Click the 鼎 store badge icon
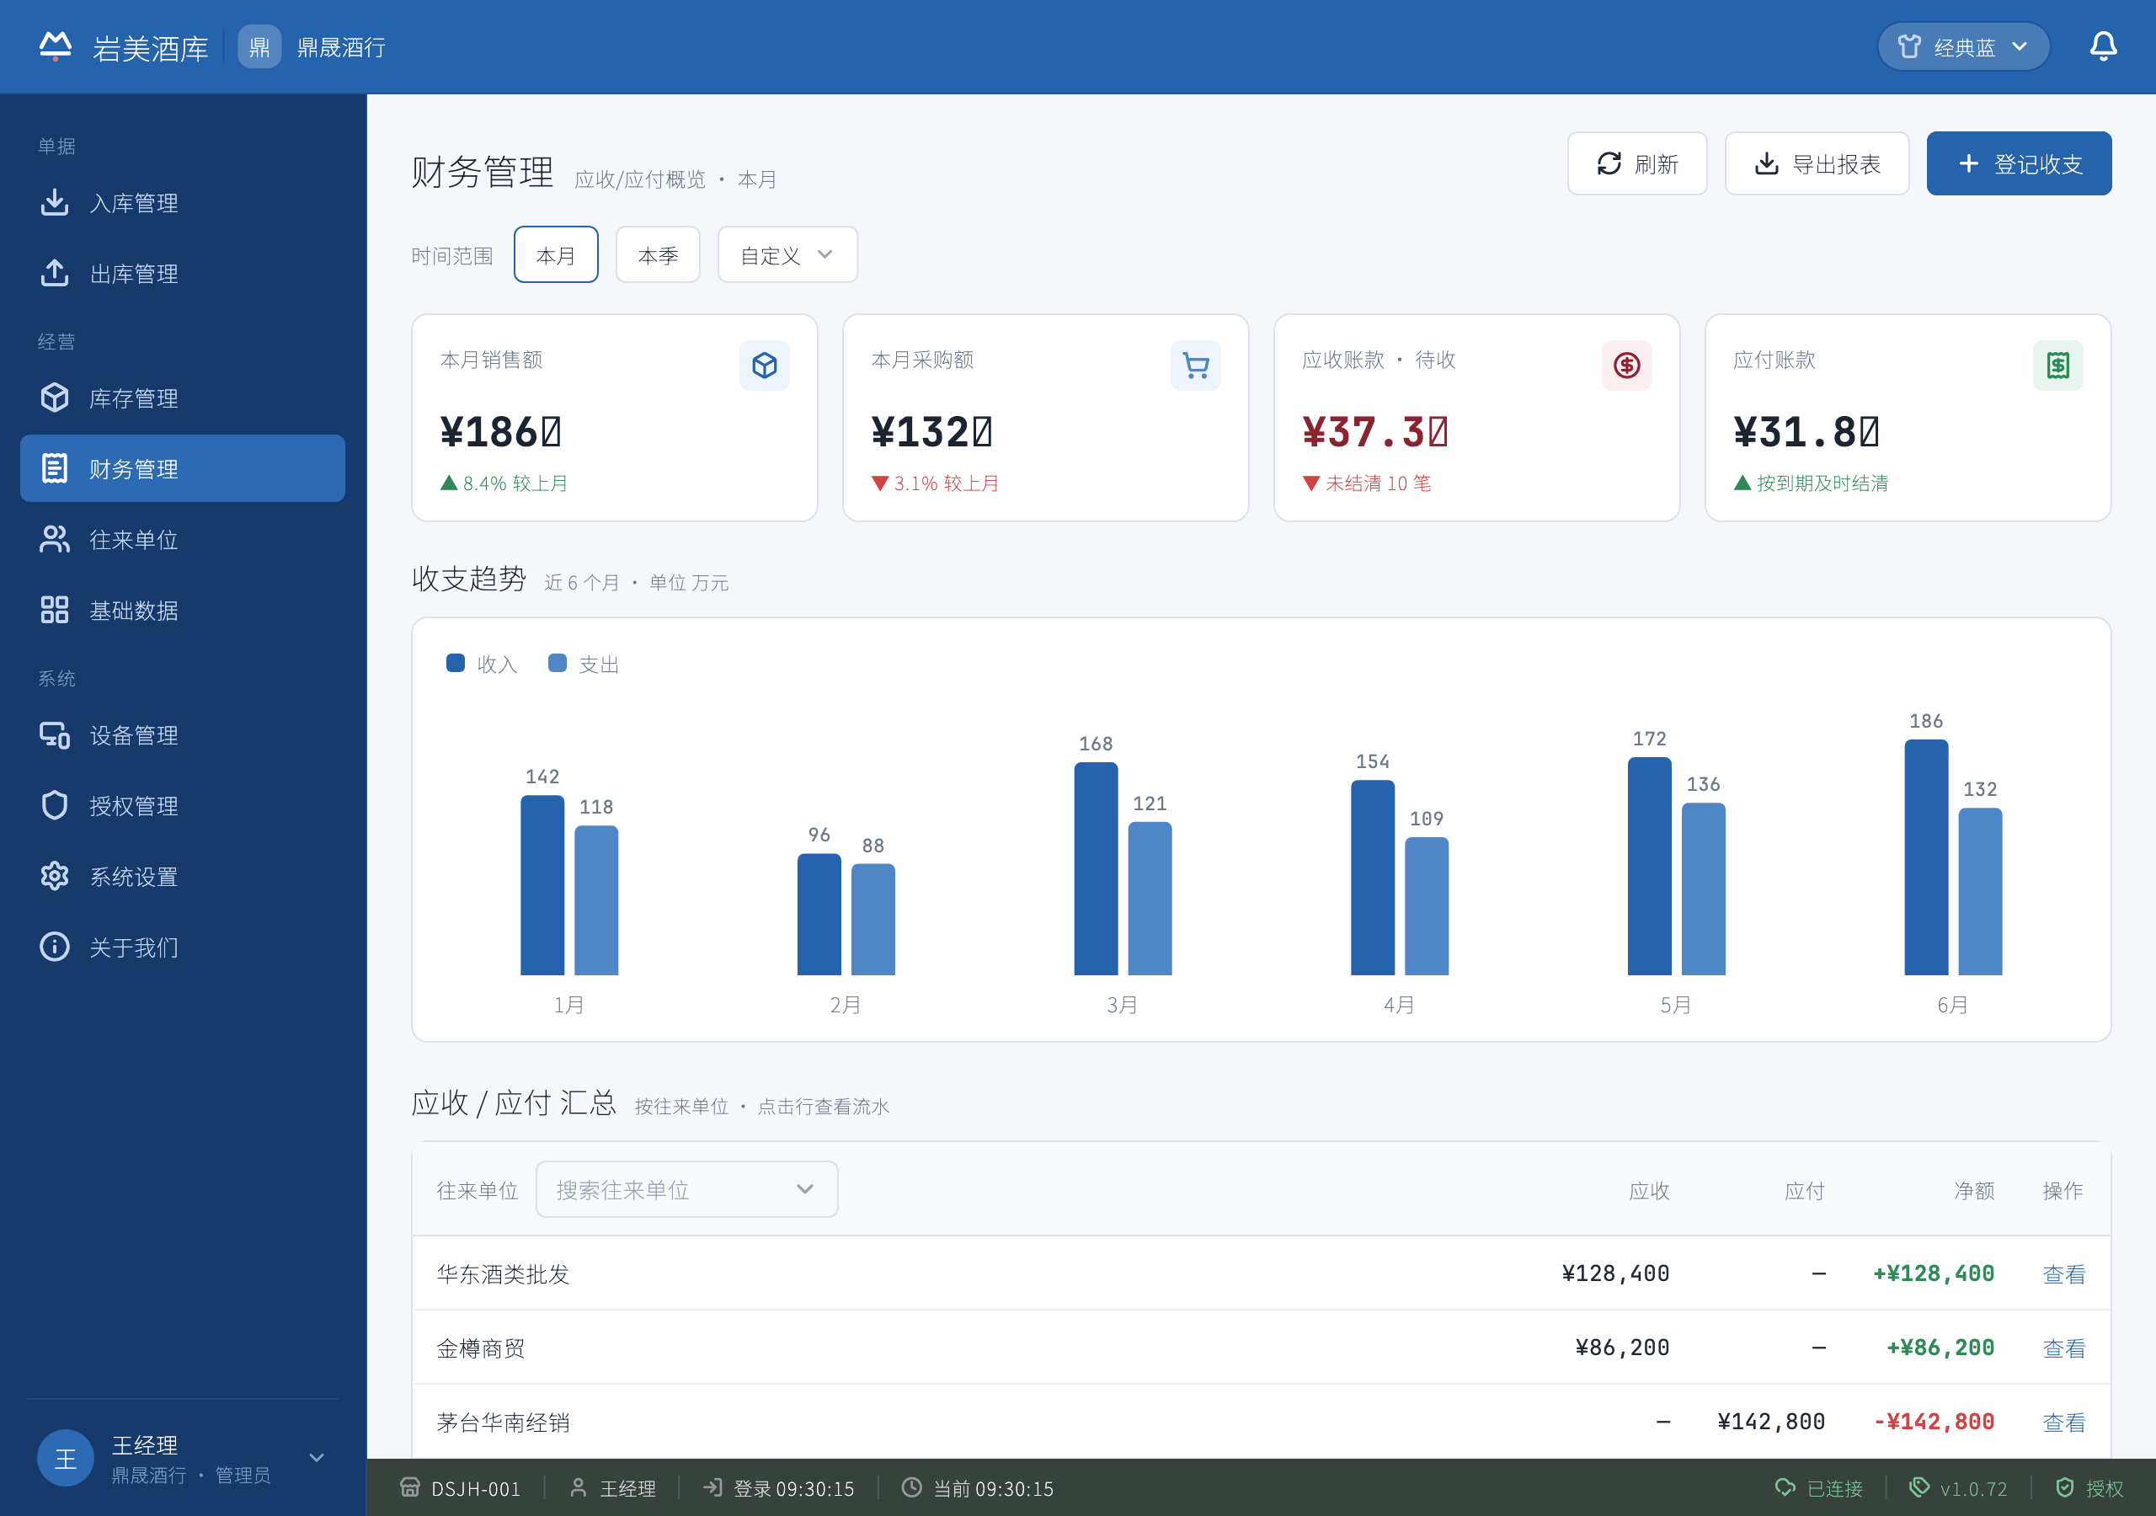The width and height of the screenshot is (2156, 1516). coord(259,47)
